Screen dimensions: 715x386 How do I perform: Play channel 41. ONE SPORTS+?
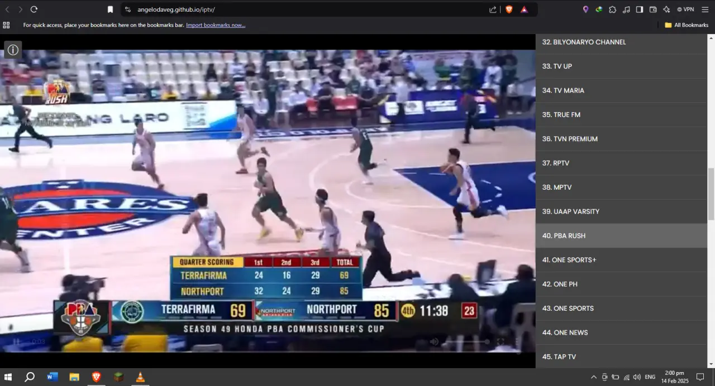[x=621, y=260]
